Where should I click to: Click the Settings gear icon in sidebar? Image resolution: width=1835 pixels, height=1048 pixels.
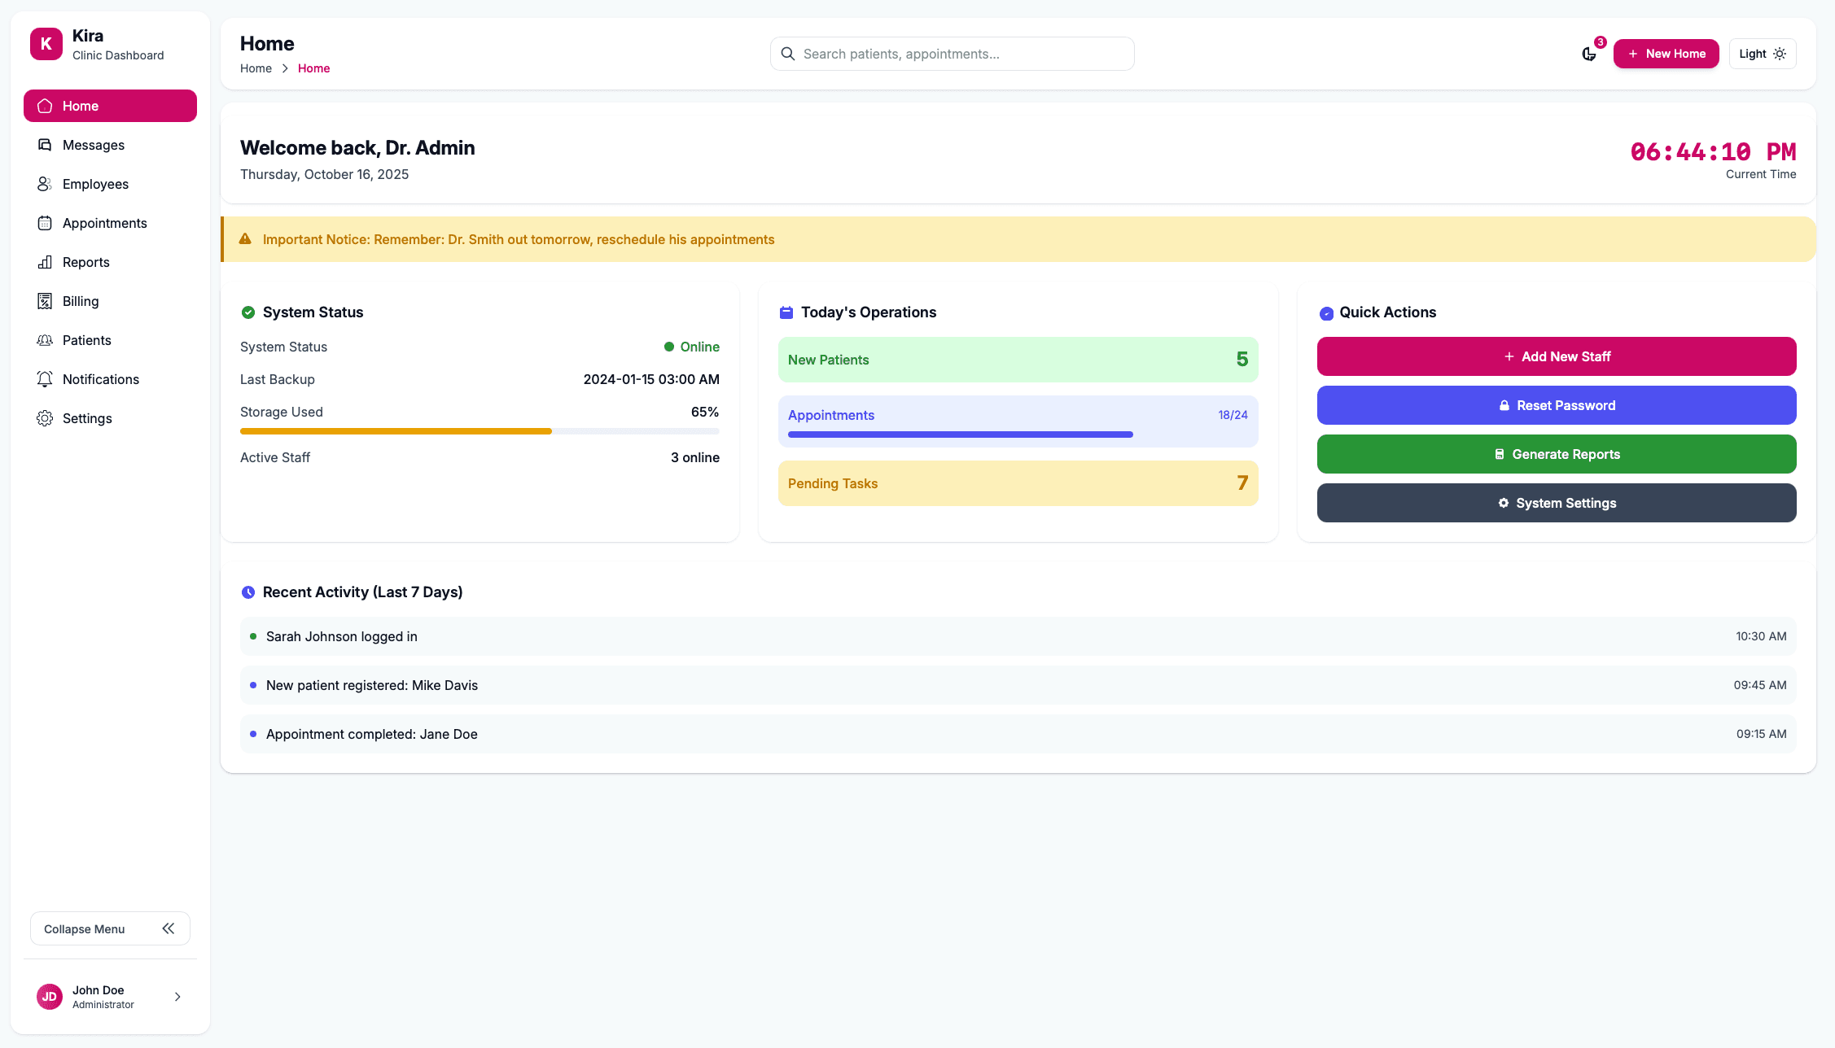45,418
